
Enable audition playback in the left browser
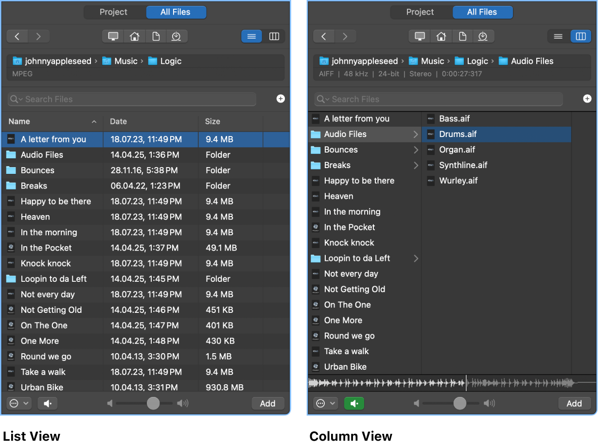[47, 403]
